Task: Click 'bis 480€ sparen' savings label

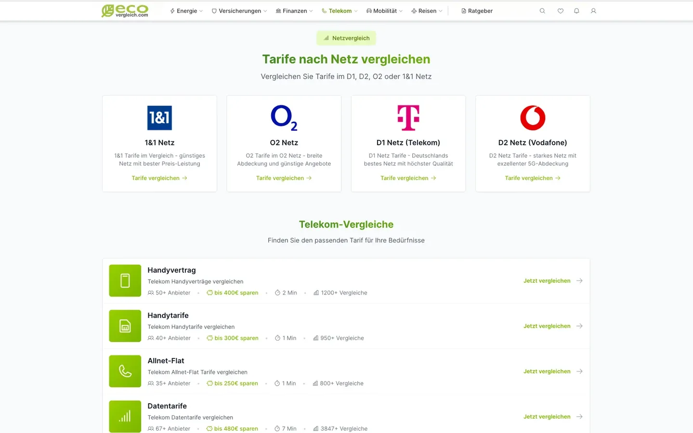Action: (232, 429)
